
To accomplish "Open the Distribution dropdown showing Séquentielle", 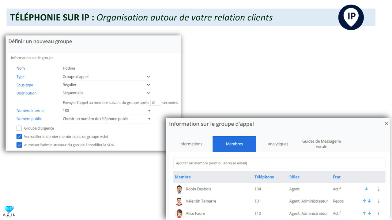I will [x=107, y=93].
